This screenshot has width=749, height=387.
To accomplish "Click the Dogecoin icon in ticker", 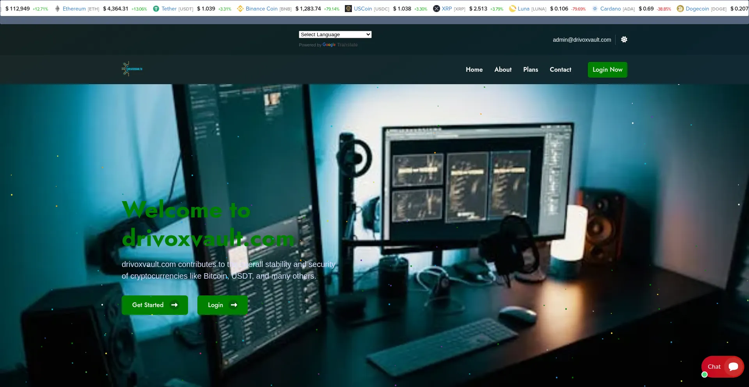I will click(x=680, y=9).
